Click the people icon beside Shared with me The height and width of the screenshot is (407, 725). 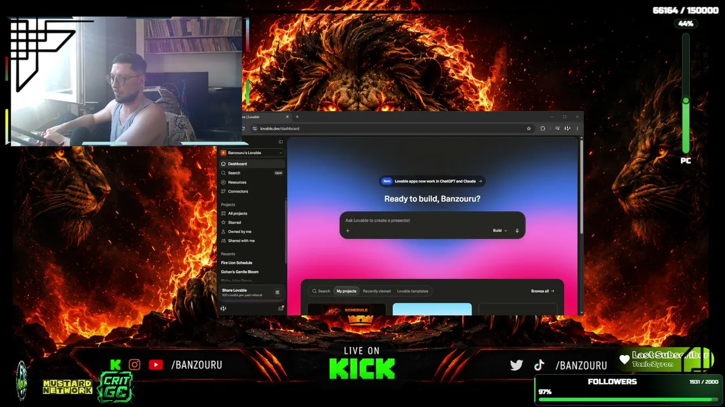[223, 241]
